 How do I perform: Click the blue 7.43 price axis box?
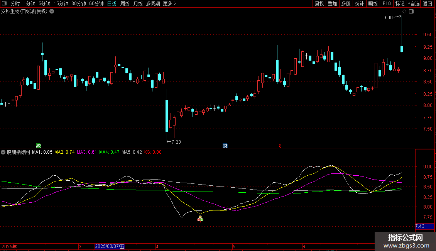click(424, 226)
